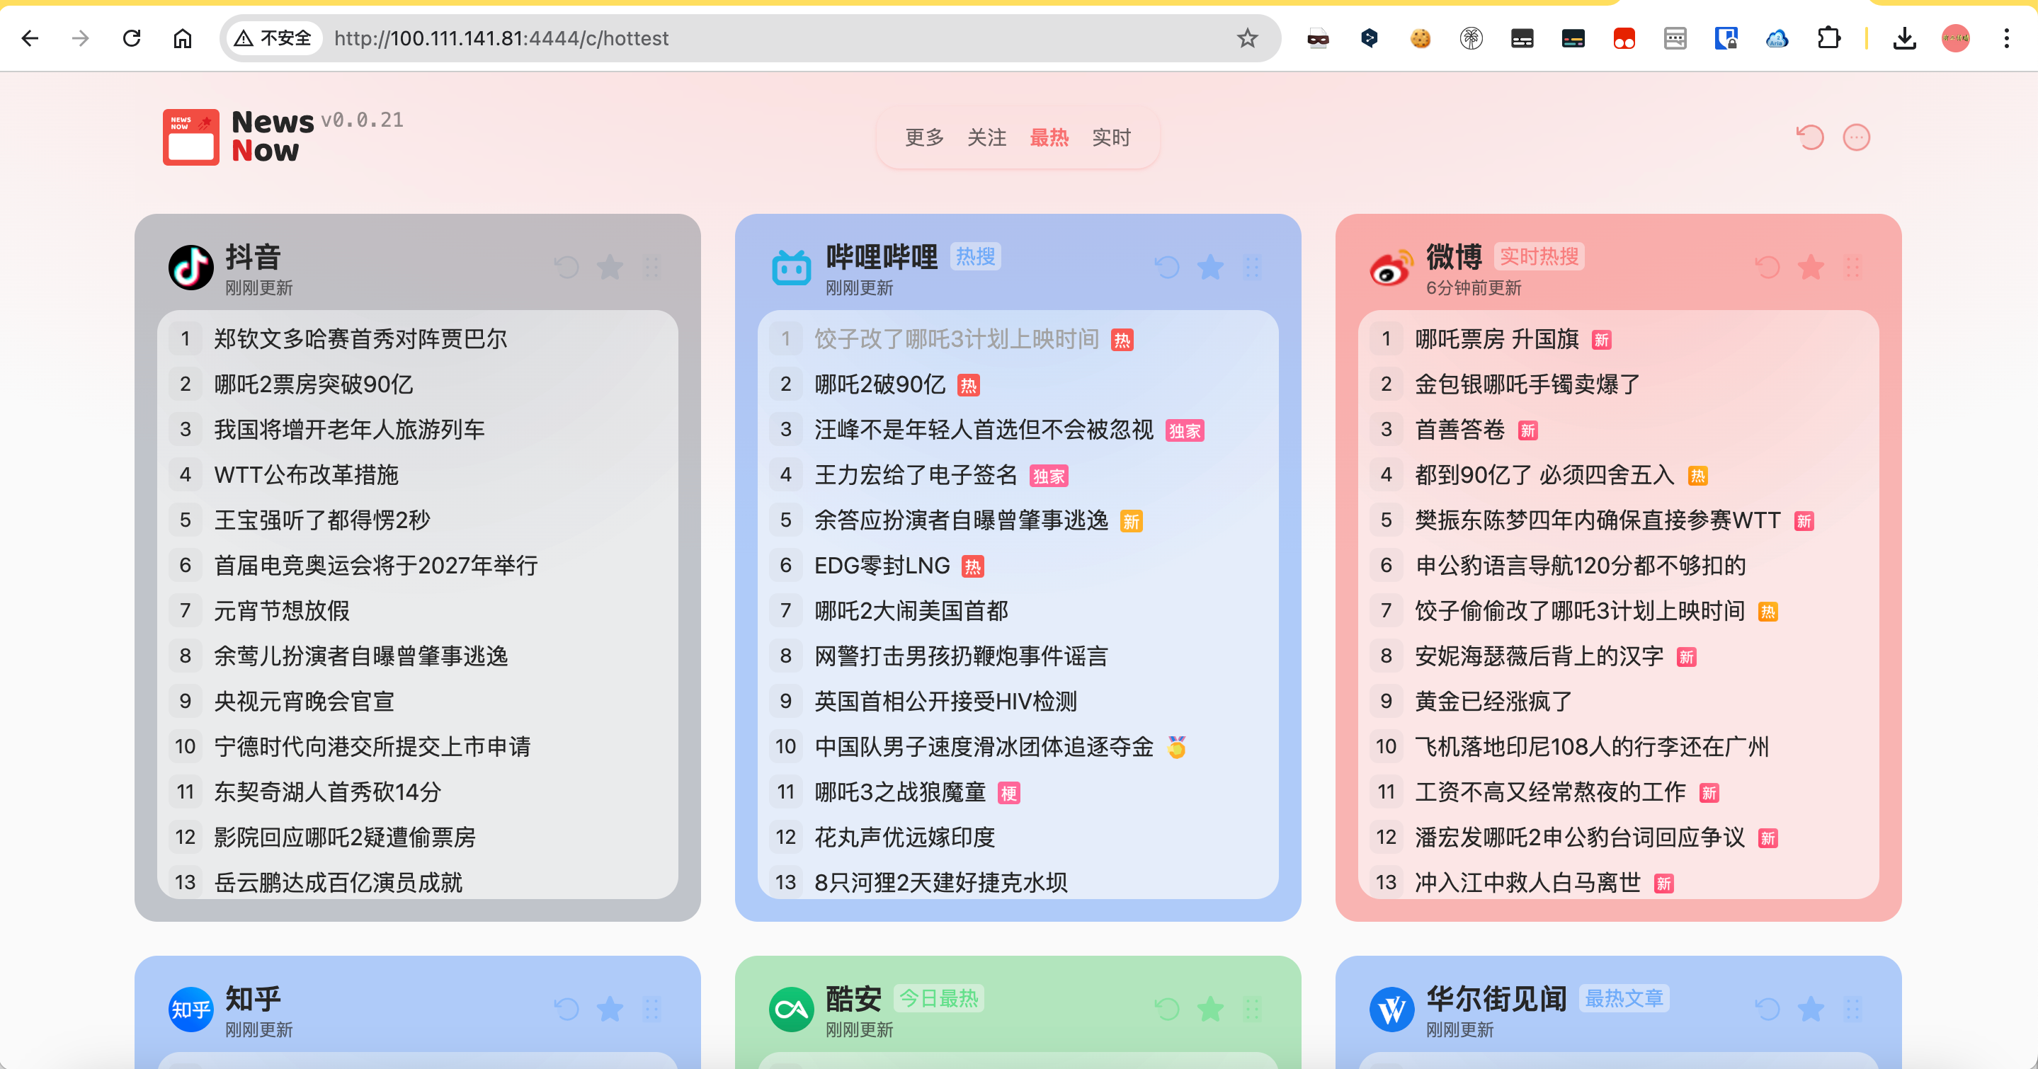Image resolution: width=2038 pixels, height=1069 pixels.
Task: Click the cookie extension icon
Action: tap(1420, 38)
